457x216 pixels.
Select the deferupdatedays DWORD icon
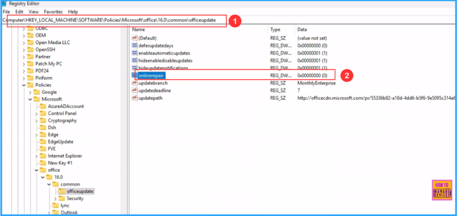click(x=134, y=45)
